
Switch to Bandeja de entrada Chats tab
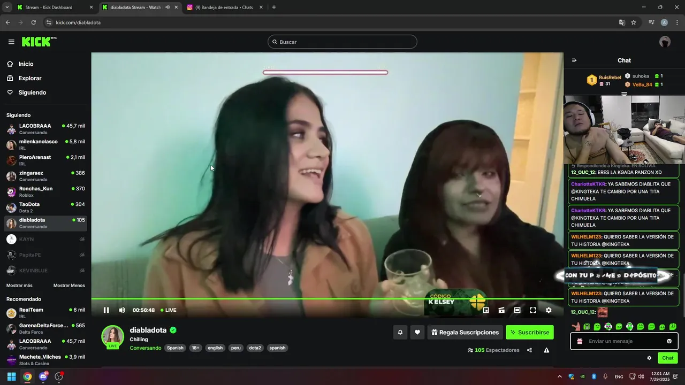pos(224,7)
